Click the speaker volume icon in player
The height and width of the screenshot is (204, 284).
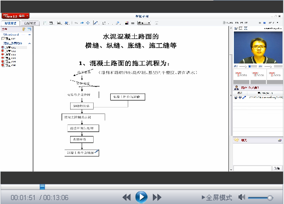241,197
